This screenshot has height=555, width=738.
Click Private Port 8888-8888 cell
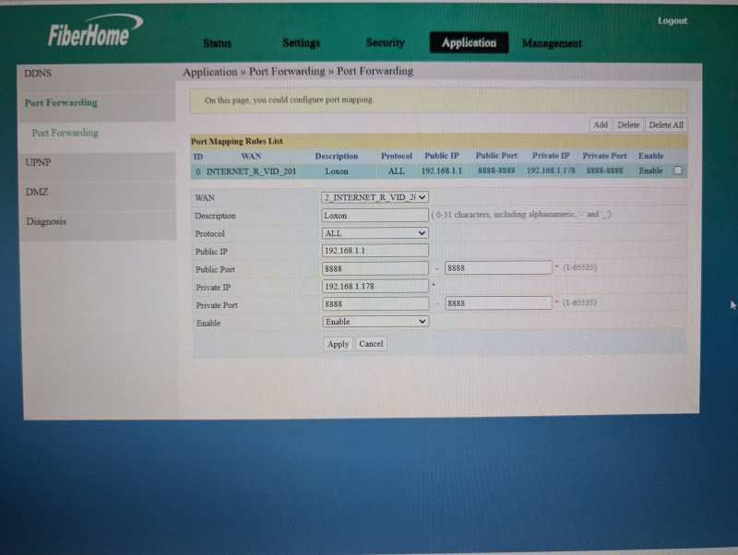604,171
